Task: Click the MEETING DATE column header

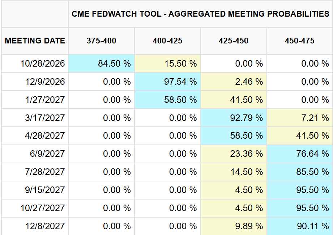Action: click(x=35, y=41)
